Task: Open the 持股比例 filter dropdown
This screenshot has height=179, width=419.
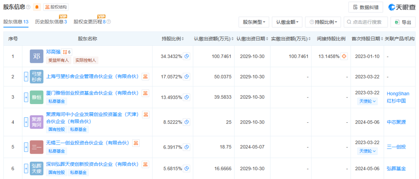Action: click(x=323, y=22)
